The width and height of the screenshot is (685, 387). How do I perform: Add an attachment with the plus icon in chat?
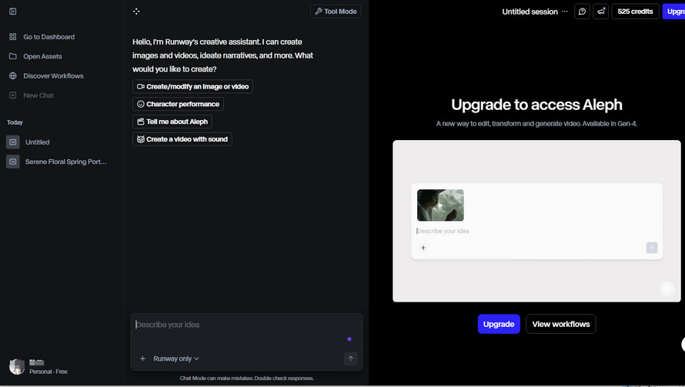[142, 359]
